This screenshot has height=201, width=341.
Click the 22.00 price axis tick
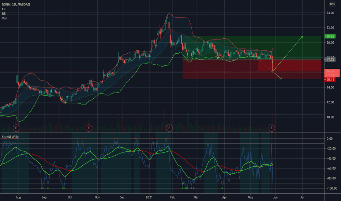coord(330,28)
